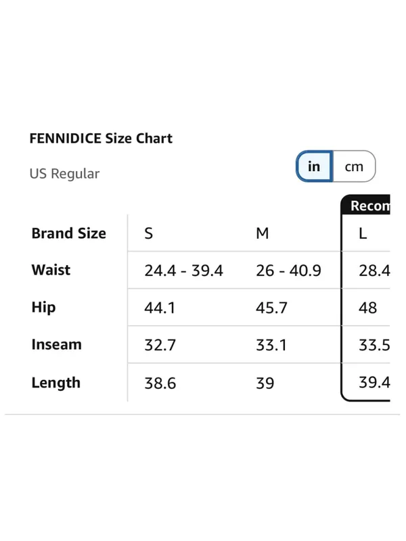406x541 pixels.
Task: Switch units to inches
Action: click(x=314, y=166)
